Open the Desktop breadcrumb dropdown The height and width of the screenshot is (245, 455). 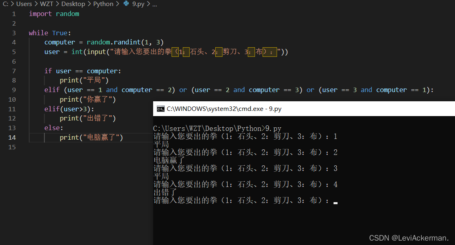[73, 4]
